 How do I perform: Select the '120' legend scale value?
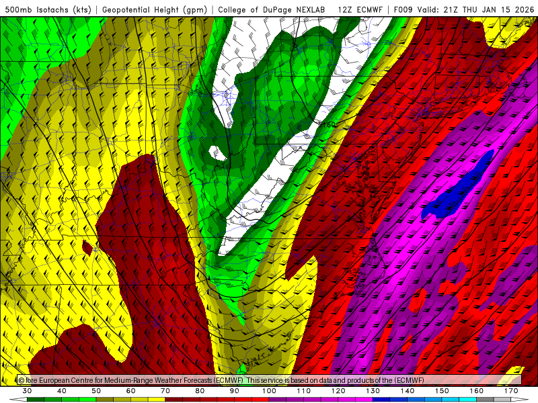click(x=339, y=391)
